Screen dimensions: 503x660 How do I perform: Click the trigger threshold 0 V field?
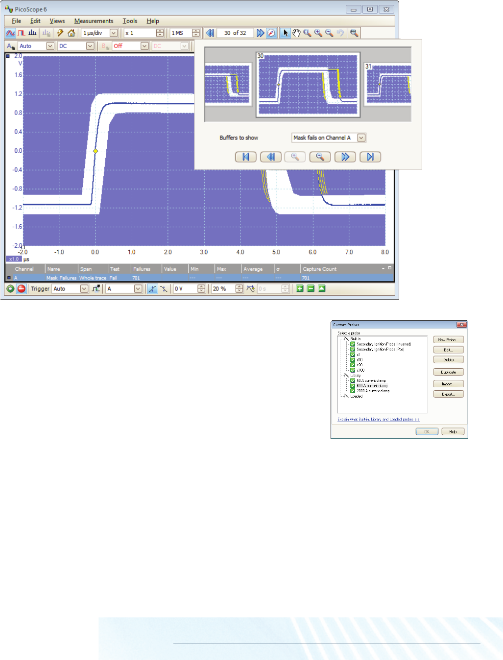pyautogui.click(x=186, y=289)
